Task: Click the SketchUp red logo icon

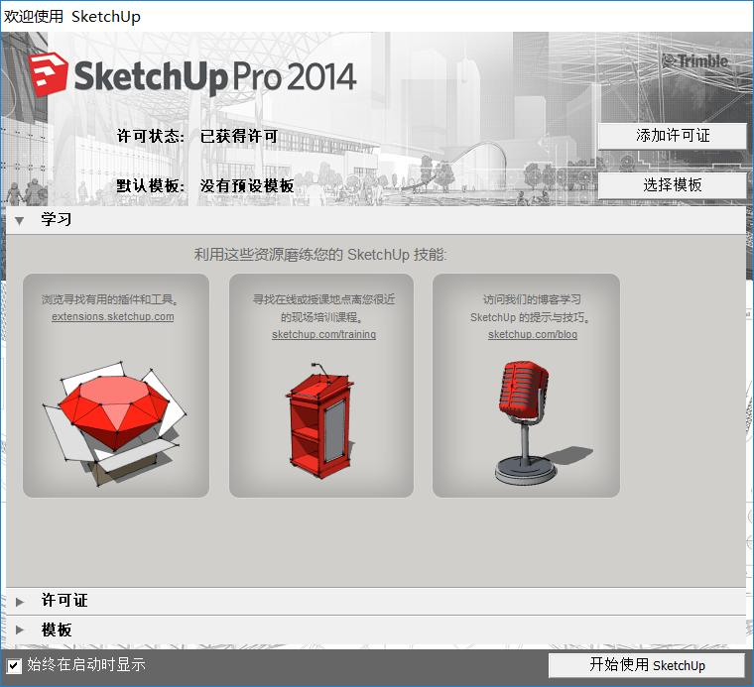Action: [x=48, y=74]
